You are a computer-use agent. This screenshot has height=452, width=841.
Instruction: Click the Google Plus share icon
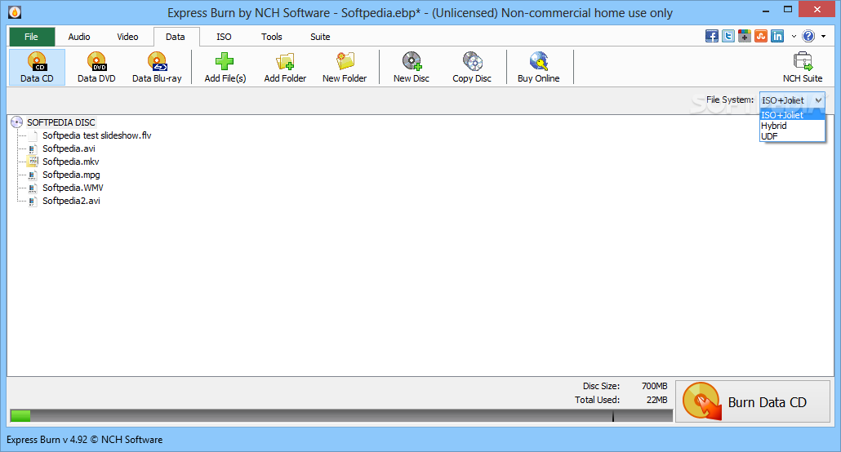[745, 37]
